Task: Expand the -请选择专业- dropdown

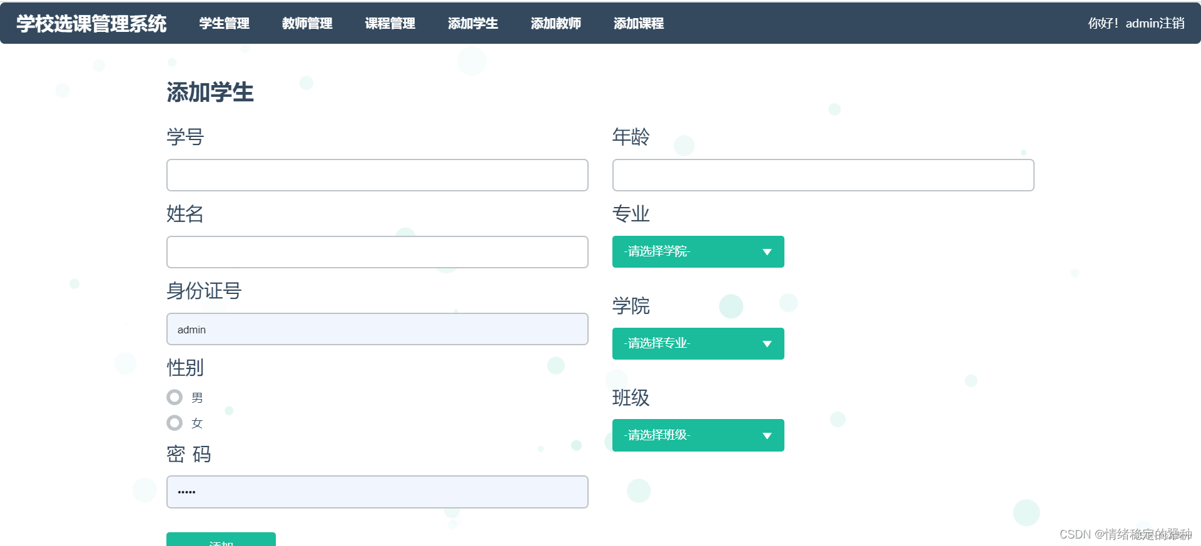Action: [x=698, y=343]
